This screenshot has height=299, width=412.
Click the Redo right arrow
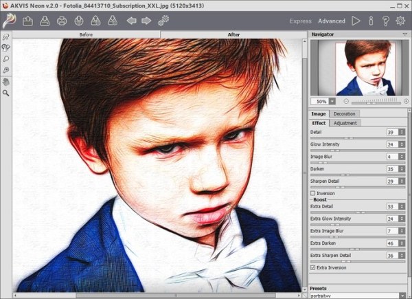146,21
